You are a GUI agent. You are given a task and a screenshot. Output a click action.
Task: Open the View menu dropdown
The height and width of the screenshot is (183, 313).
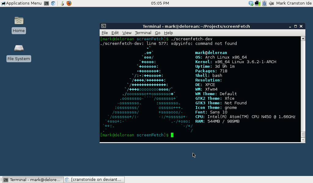point(127,33)
